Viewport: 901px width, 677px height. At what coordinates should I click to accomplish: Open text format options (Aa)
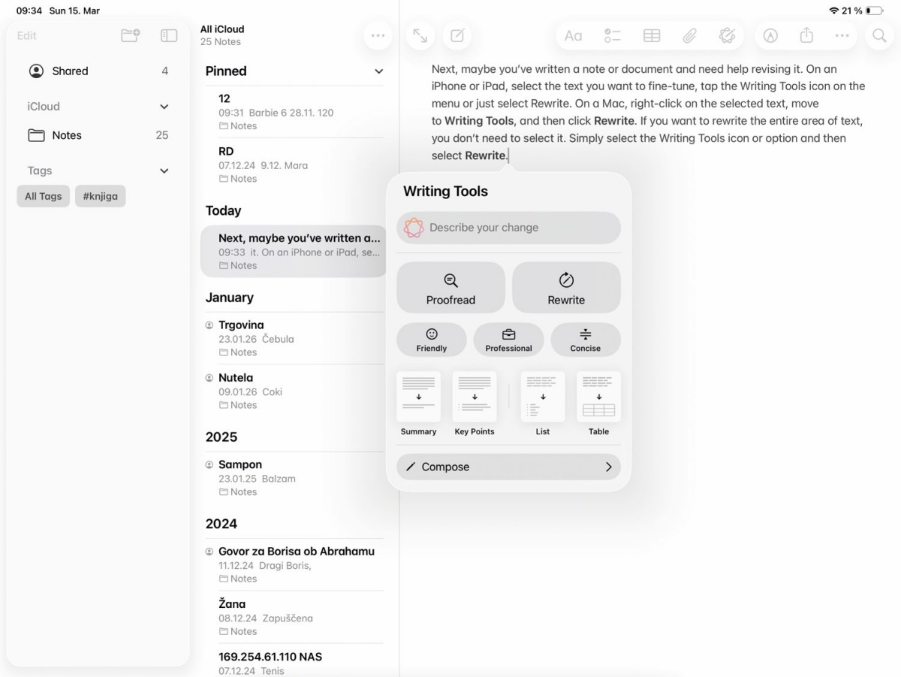[x=573, y=35]
